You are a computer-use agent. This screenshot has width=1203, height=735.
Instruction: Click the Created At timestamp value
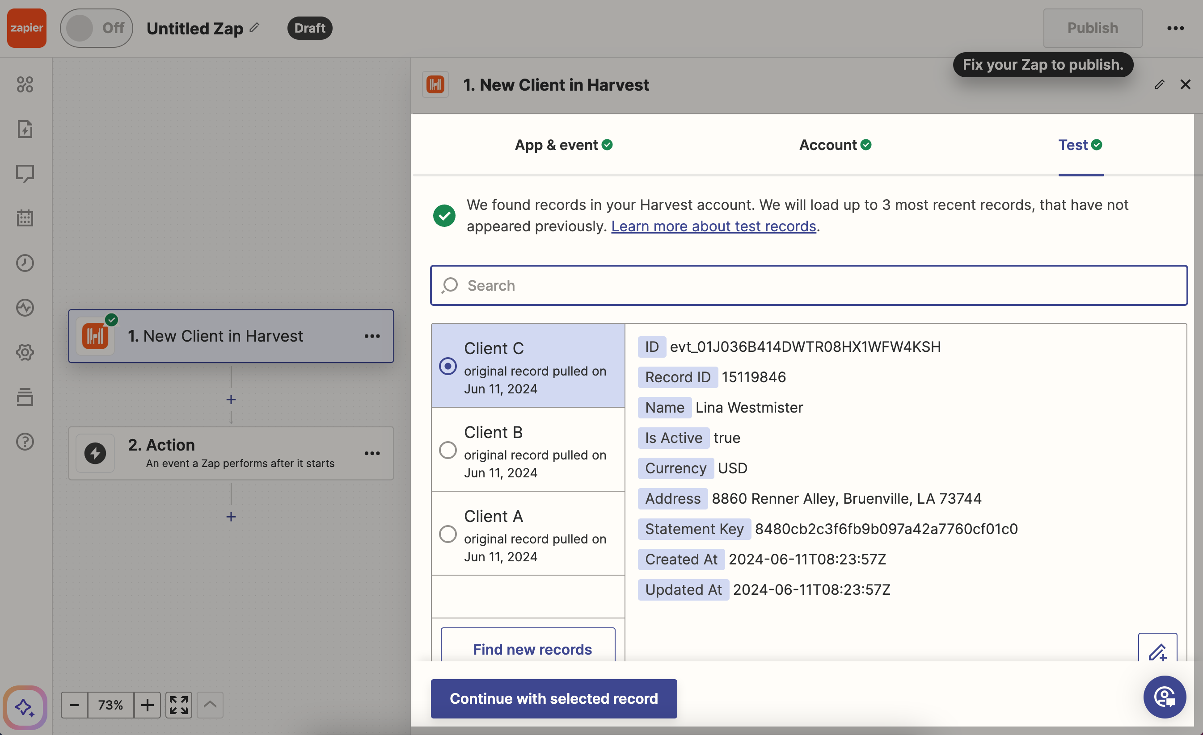[x=807, y=559]
